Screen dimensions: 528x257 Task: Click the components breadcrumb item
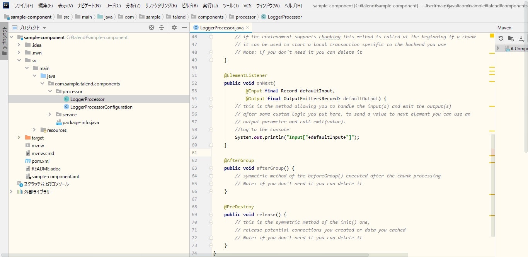tap(210, 17)
